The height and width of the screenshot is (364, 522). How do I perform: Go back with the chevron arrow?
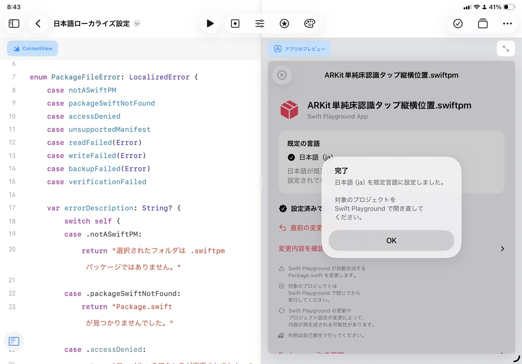38,23
